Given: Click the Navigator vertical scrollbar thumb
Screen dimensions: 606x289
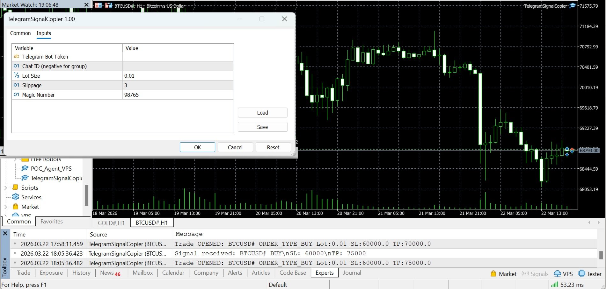Looking at the screenshot, I should tap(86, 195).
